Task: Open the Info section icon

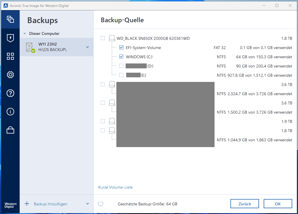Action: pos(10,112)
